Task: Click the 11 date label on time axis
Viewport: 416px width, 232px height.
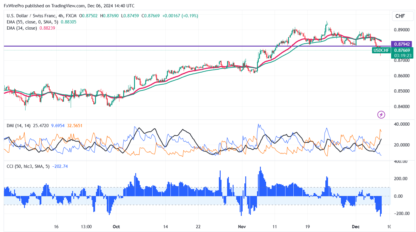Action: (x=275, y=227)
